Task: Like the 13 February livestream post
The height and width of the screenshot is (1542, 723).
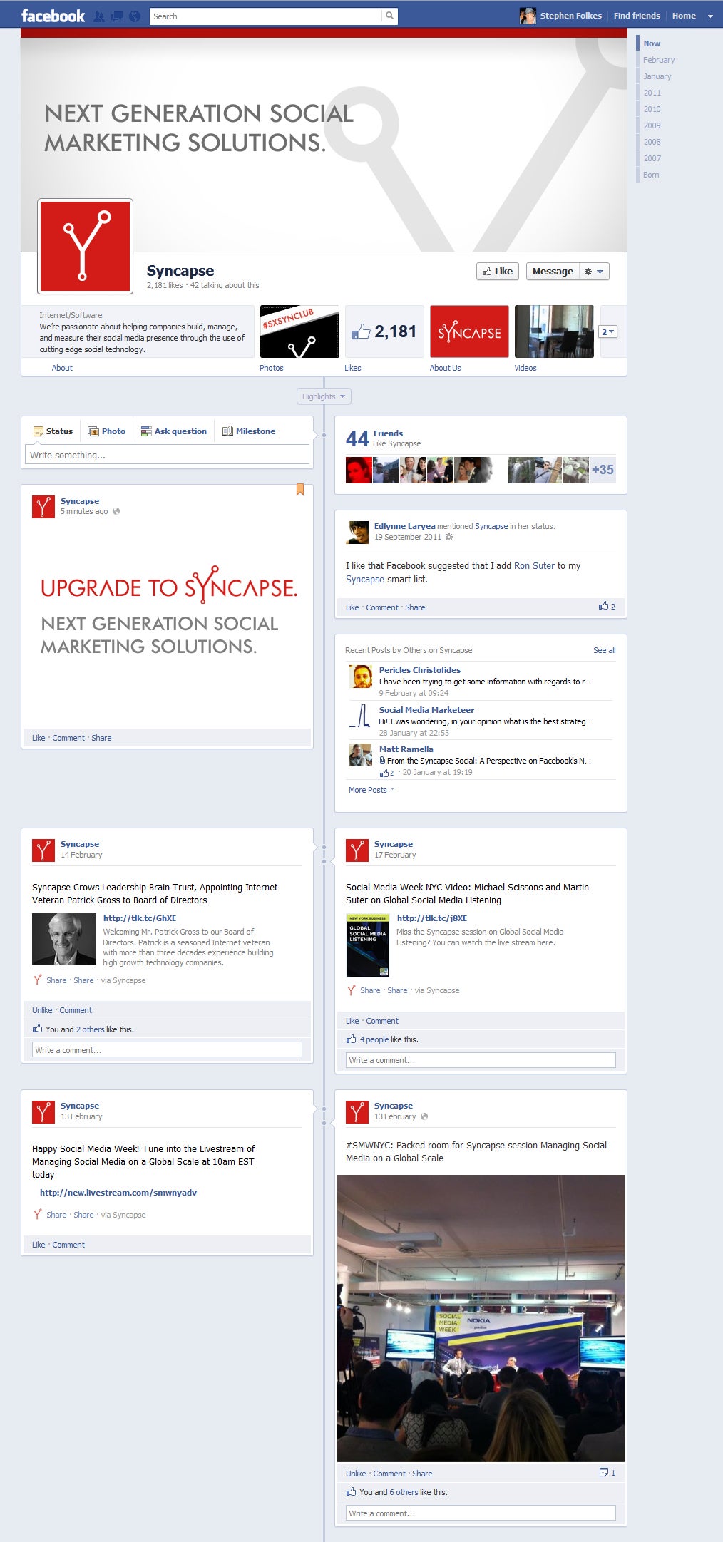Action: click(39, 1245)
